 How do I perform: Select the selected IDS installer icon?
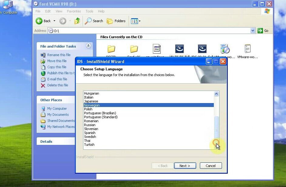tap(180, 49)
